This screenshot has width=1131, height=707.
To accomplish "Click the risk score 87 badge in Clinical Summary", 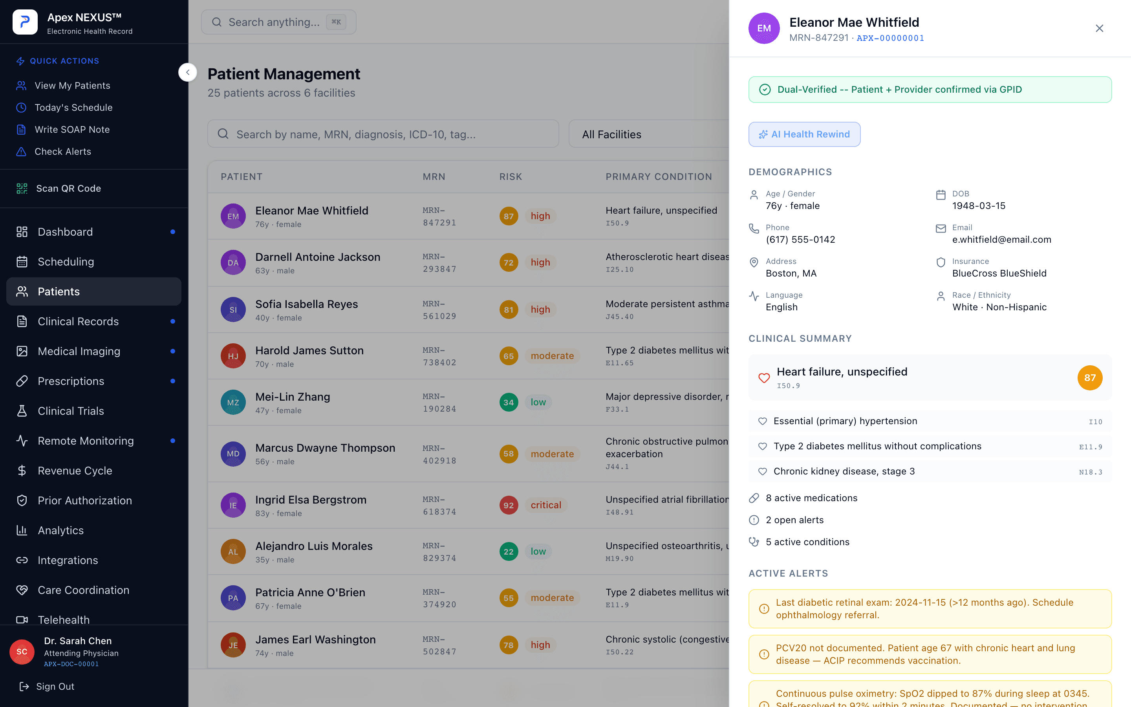I will coord(1090,377).
